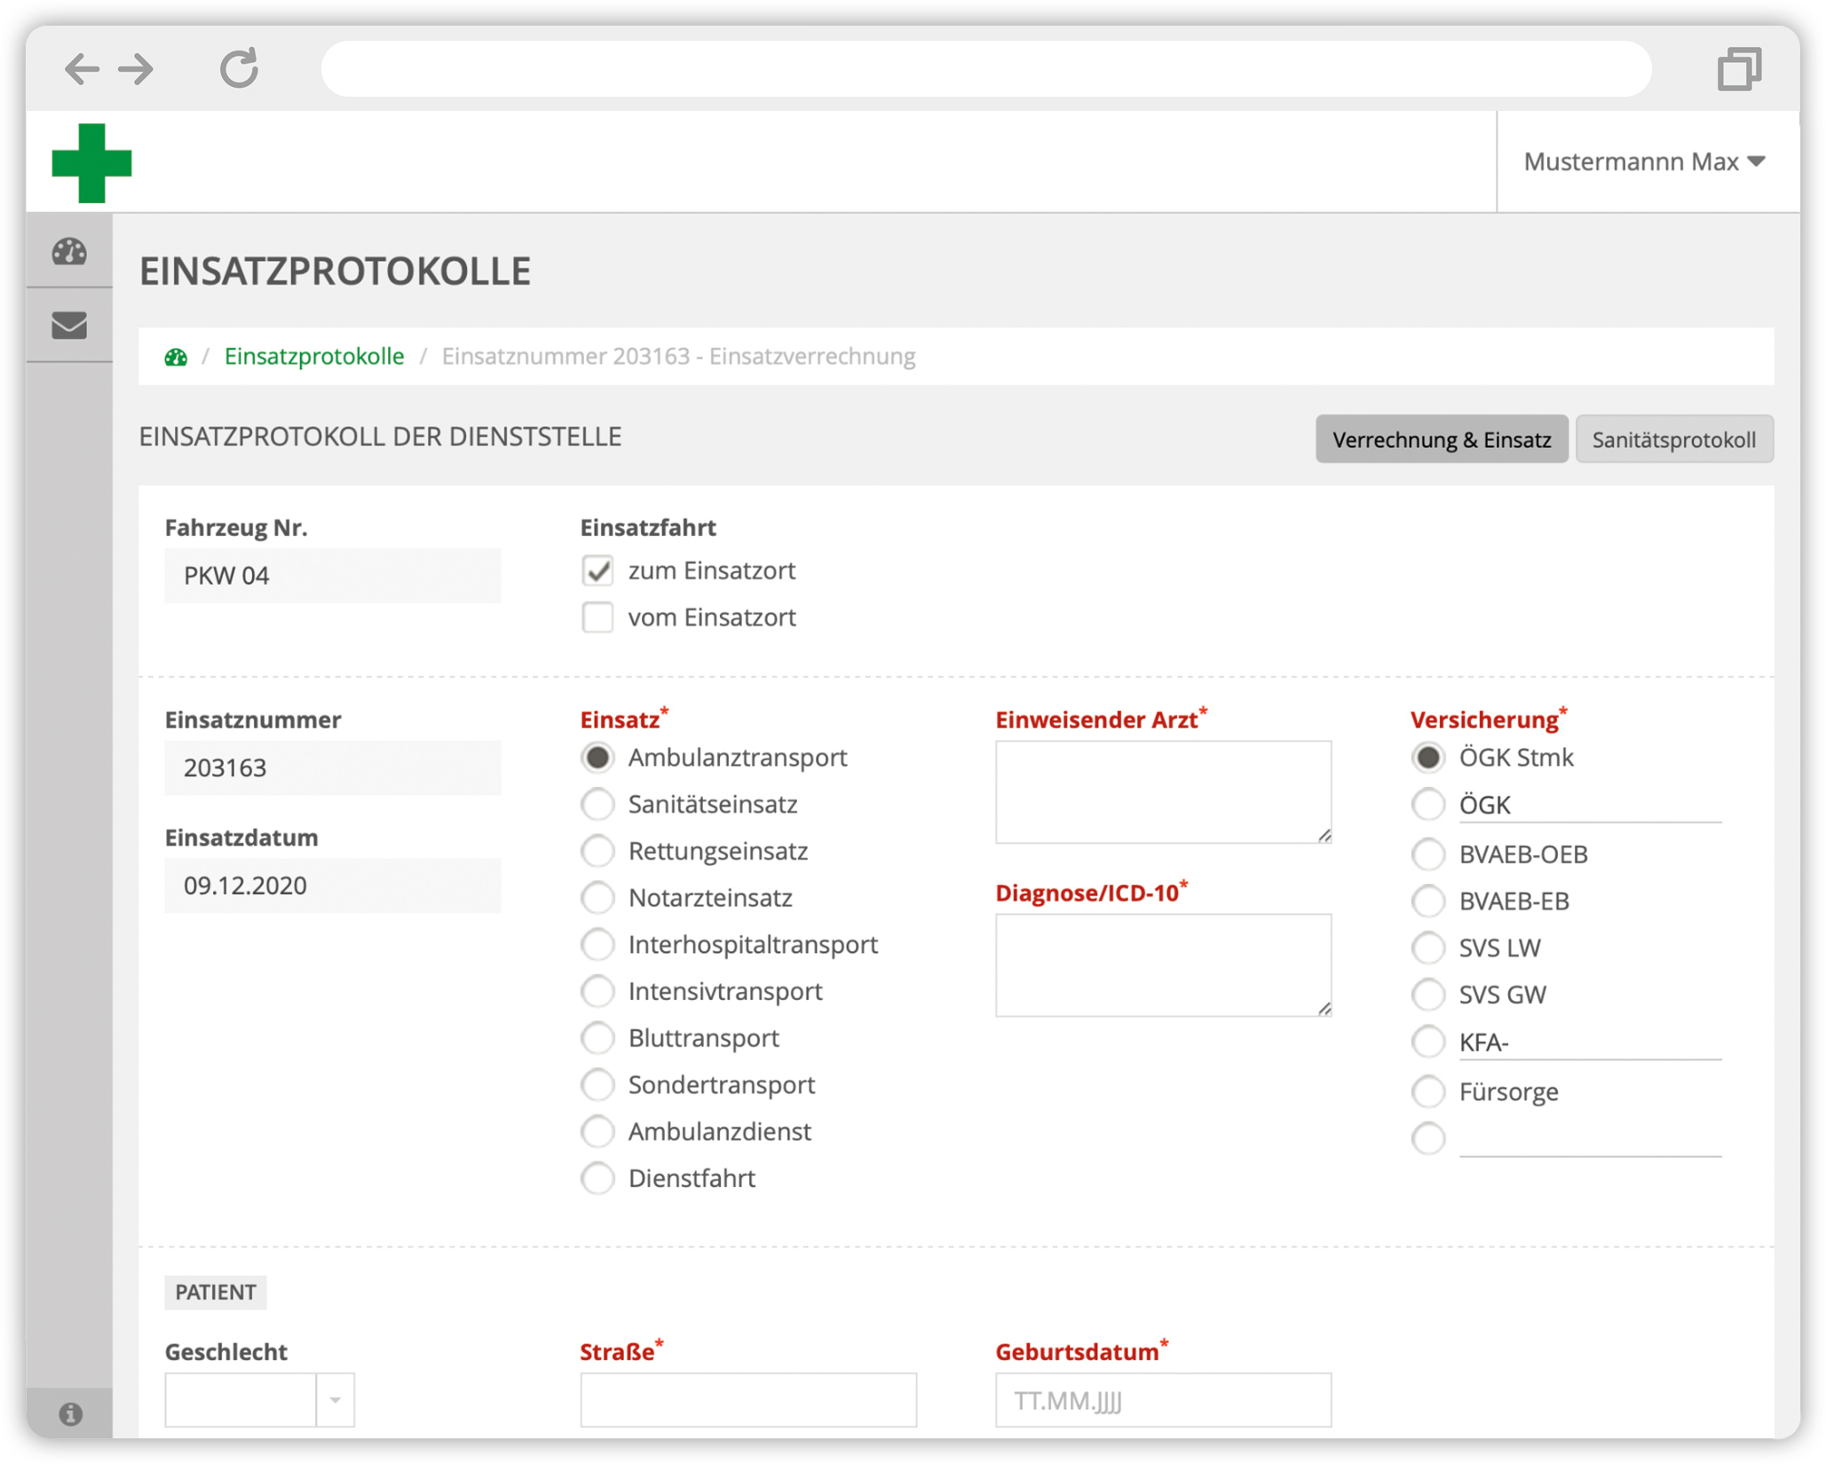Click the Fahrzeug Nr. field showing PKW 04
Screen dimensions: 1826x1464
[x=333, y=576]
